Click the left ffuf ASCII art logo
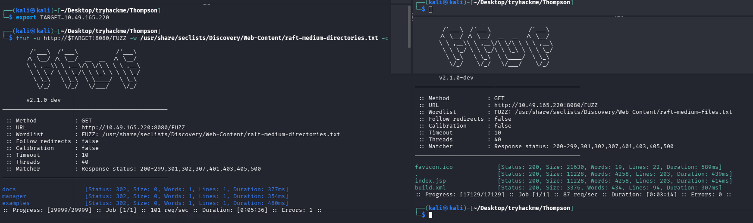The width and height of the screenshot is (753, 223). tap(83, 69)
